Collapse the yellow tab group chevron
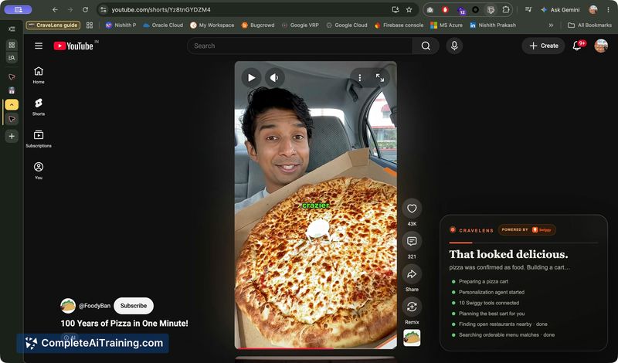This screenshot has width=618, height=363. point(12,104)
